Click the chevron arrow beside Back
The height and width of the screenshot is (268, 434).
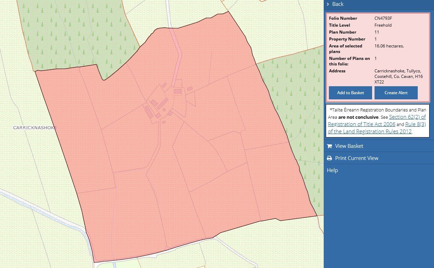pyautogui.click(x=328, y=4)
